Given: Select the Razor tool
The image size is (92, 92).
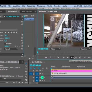Looking at the screenshot, I should click(x=26, y=80).
